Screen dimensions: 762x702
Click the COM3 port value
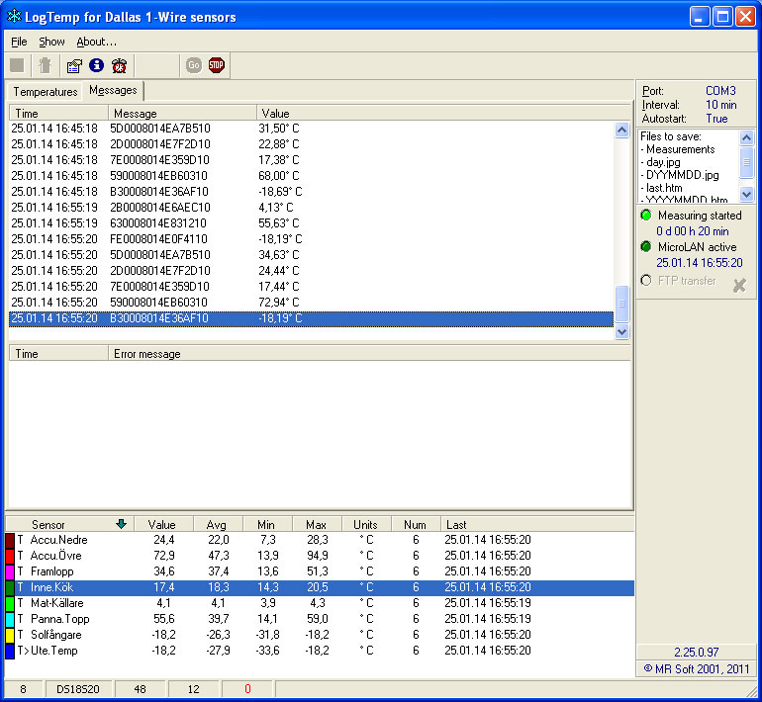720,91
